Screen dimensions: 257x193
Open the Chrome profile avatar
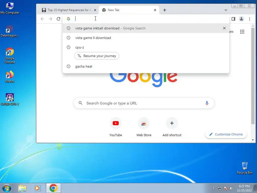[241, 19]
